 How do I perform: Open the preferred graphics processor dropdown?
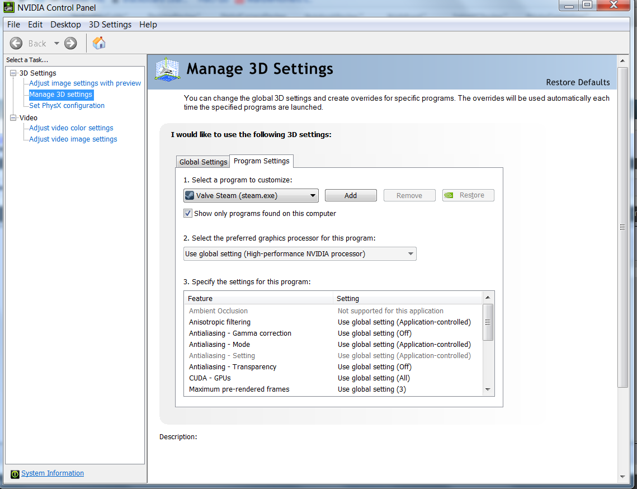[300, 253]
